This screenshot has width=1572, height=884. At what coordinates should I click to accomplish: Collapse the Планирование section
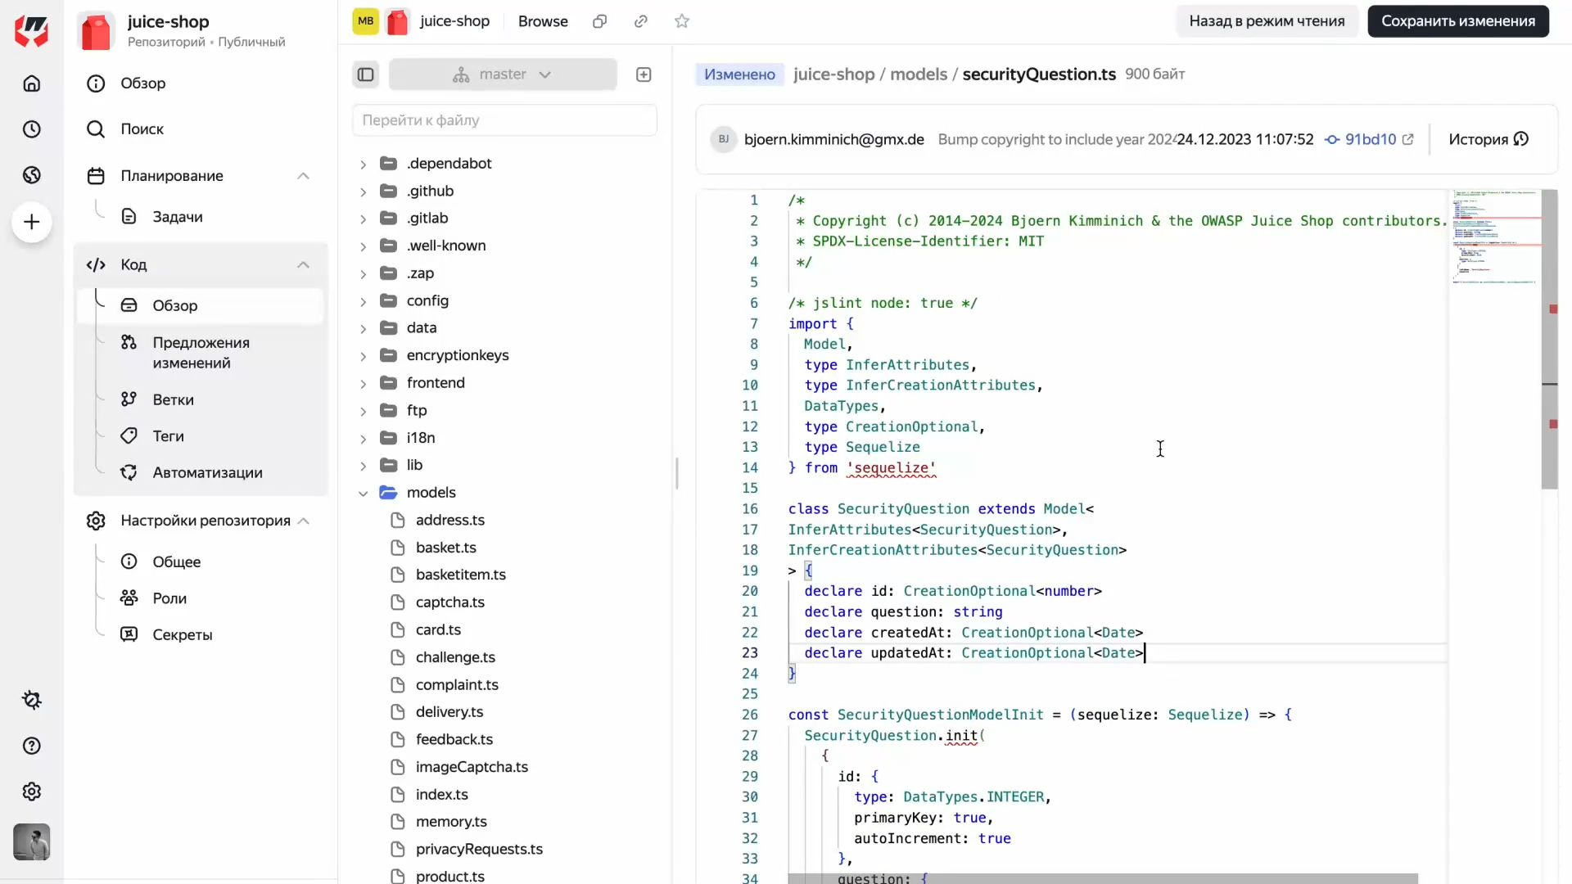pos(303,176)
